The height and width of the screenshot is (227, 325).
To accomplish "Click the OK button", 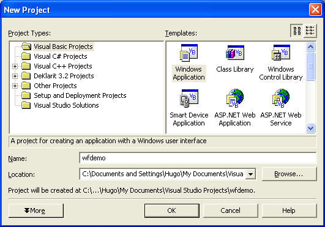I will (x=172, y=210).
